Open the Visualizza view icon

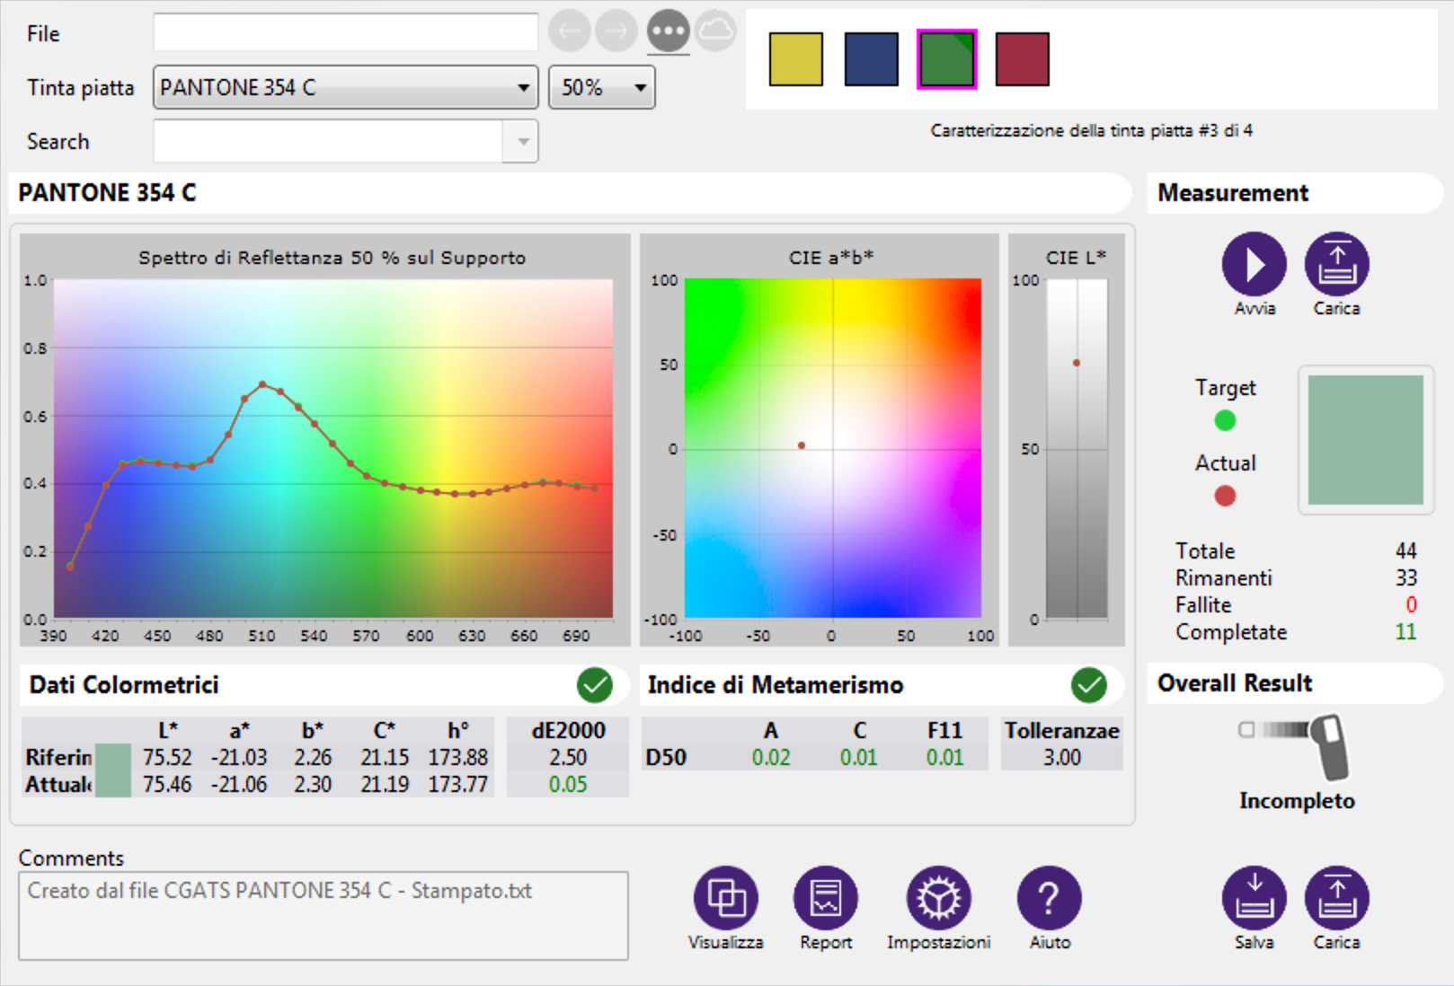725,897
